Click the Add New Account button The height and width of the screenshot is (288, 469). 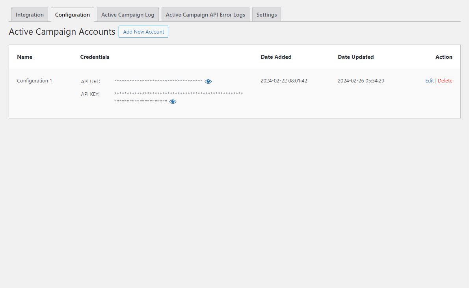point(143,32)
